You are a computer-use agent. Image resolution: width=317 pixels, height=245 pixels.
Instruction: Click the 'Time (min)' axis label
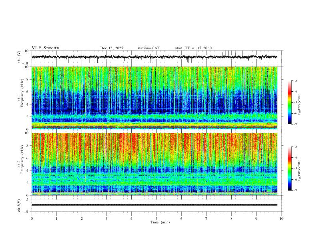pos(160,222)
